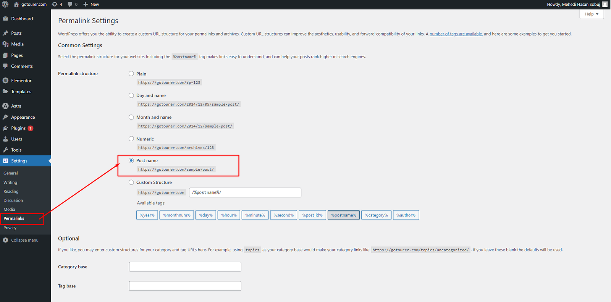Open 'number of tags are available' link

click(x=456, y=34)
